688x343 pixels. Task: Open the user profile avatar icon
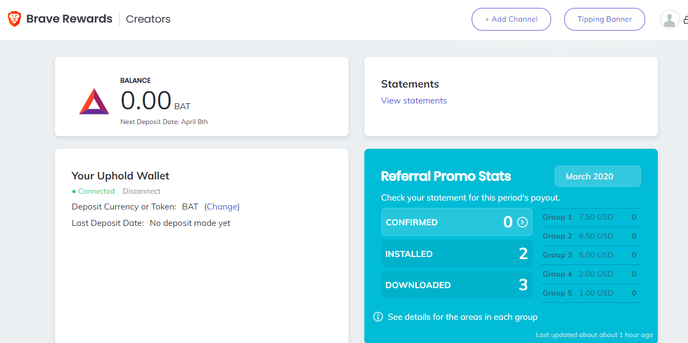(669, 20)
